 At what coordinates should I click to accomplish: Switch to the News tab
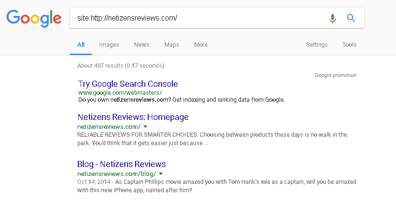(x=142, y=45)
